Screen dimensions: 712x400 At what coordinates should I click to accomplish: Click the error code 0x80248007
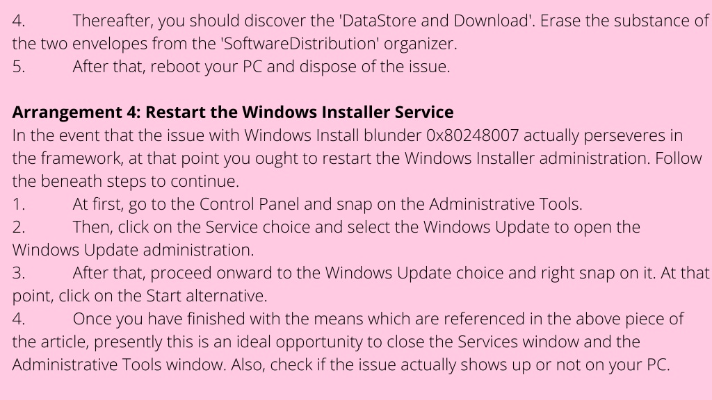472,135
